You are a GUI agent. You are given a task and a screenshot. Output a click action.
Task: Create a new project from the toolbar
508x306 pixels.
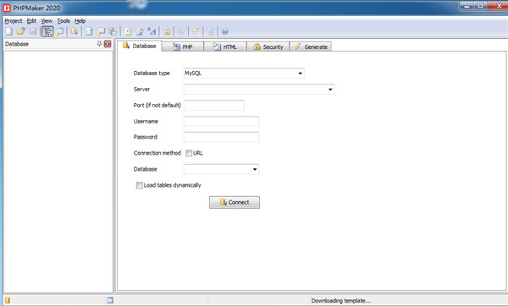(9, 31)
